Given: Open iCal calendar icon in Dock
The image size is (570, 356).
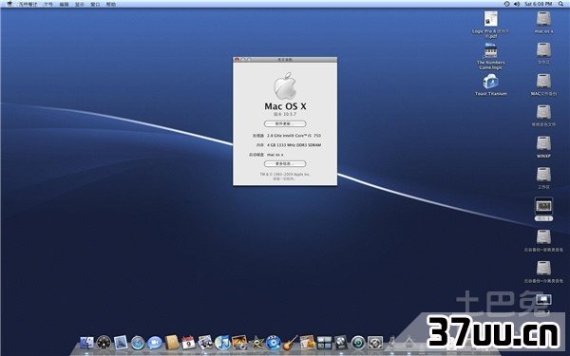Looking at the screenshot, I should (188, 343).
